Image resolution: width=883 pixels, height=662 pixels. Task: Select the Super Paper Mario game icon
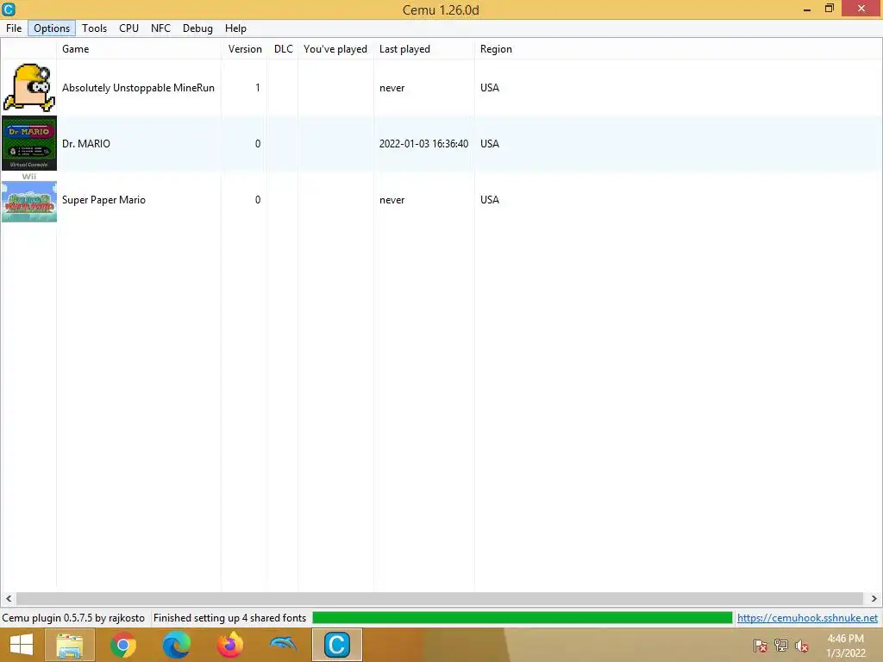[29, 199]
